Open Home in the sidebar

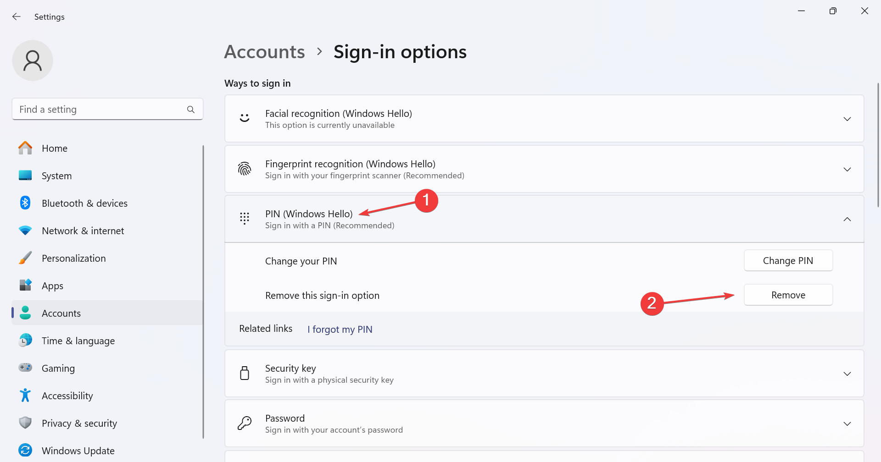coord(107,148)
